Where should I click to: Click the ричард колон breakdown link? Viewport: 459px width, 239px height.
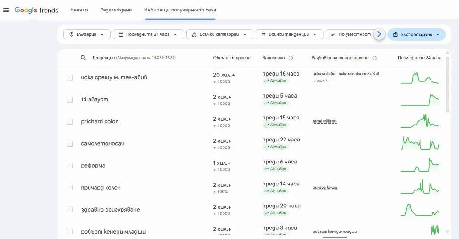click(325, 187)
